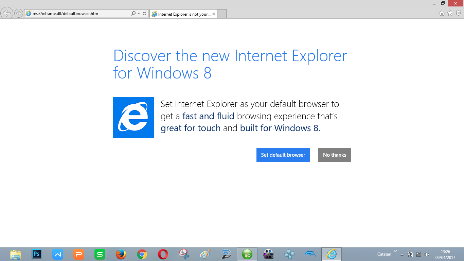Screen dimensions: 464x261
Task: Launch Google Chrome from the taskbar
Action: 142,254
